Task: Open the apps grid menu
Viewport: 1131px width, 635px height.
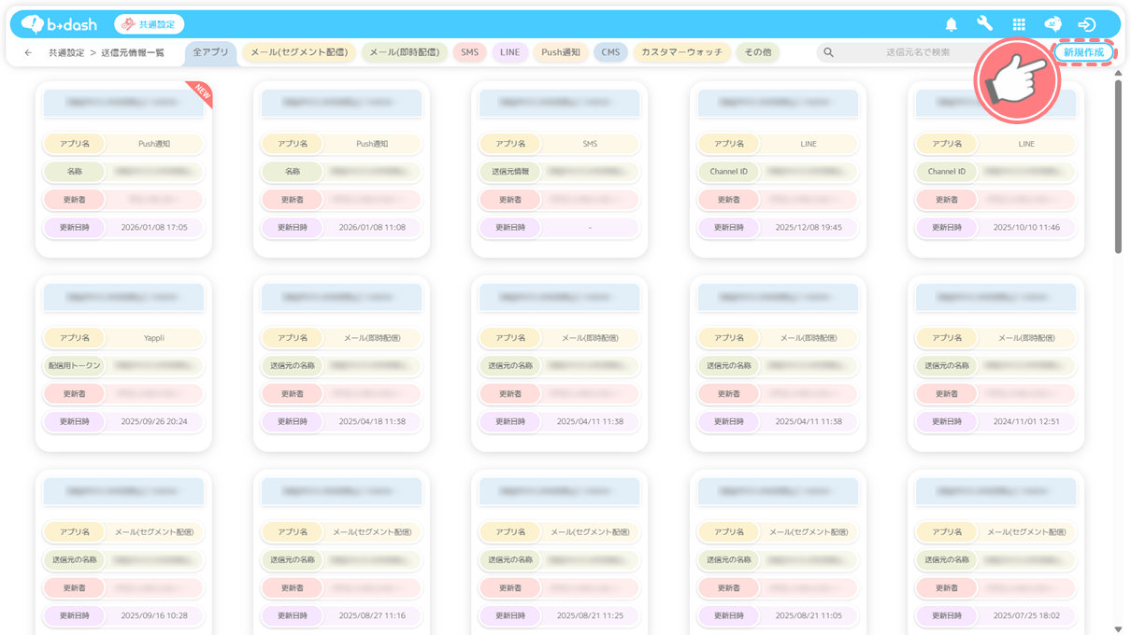Action: click(x=1019, y=24)
